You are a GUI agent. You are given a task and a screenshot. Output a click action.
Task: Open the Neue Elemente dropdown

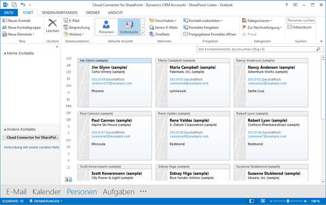point(18,34)
